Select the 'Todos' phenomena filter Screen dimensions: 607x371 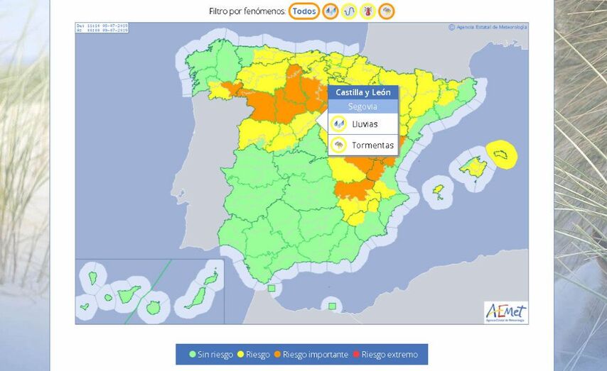pyautogui.click(x=304, y=11)
